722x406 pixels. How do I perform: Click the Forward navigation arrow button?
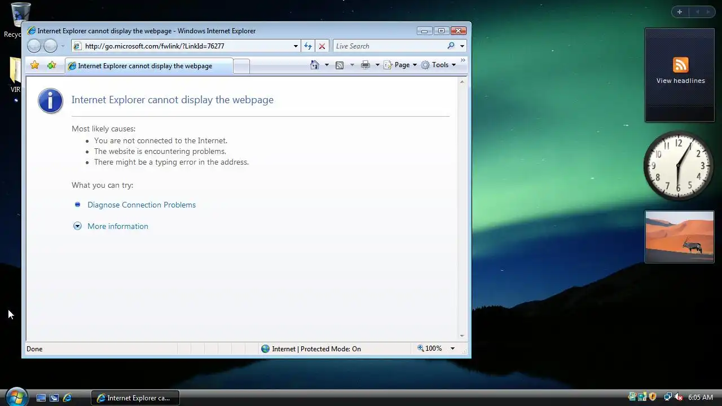(51, 46)
